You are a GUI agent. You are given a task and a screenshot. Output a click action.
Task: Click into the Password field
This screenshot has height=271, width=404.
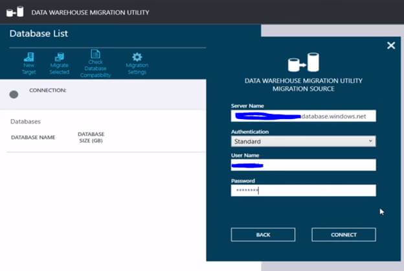click(303, 190)
